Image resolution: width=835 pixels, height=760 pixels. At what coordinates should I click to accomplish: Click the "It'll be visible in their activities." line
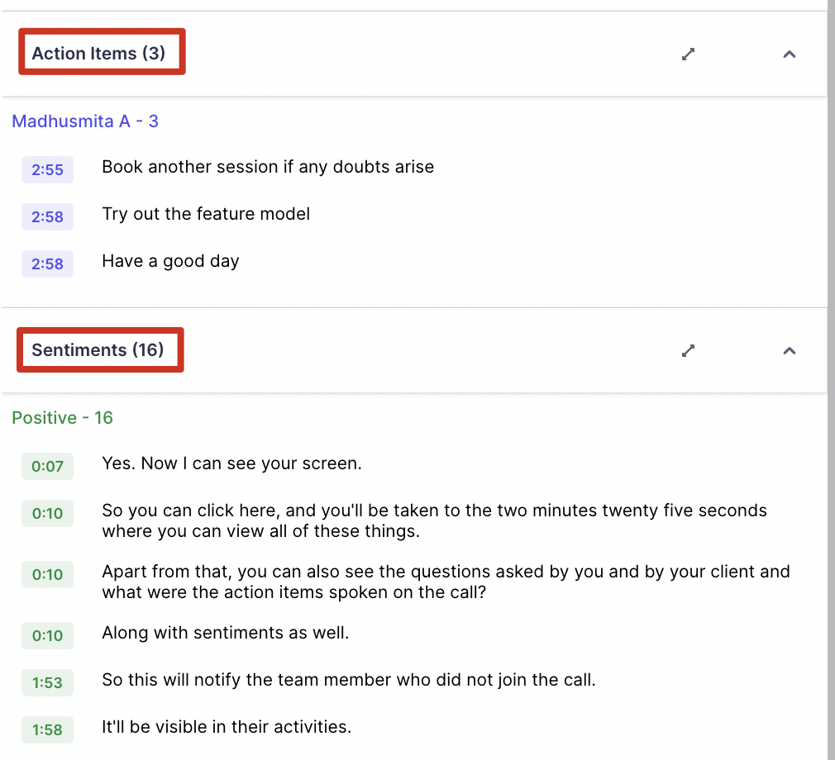(227, 727)
